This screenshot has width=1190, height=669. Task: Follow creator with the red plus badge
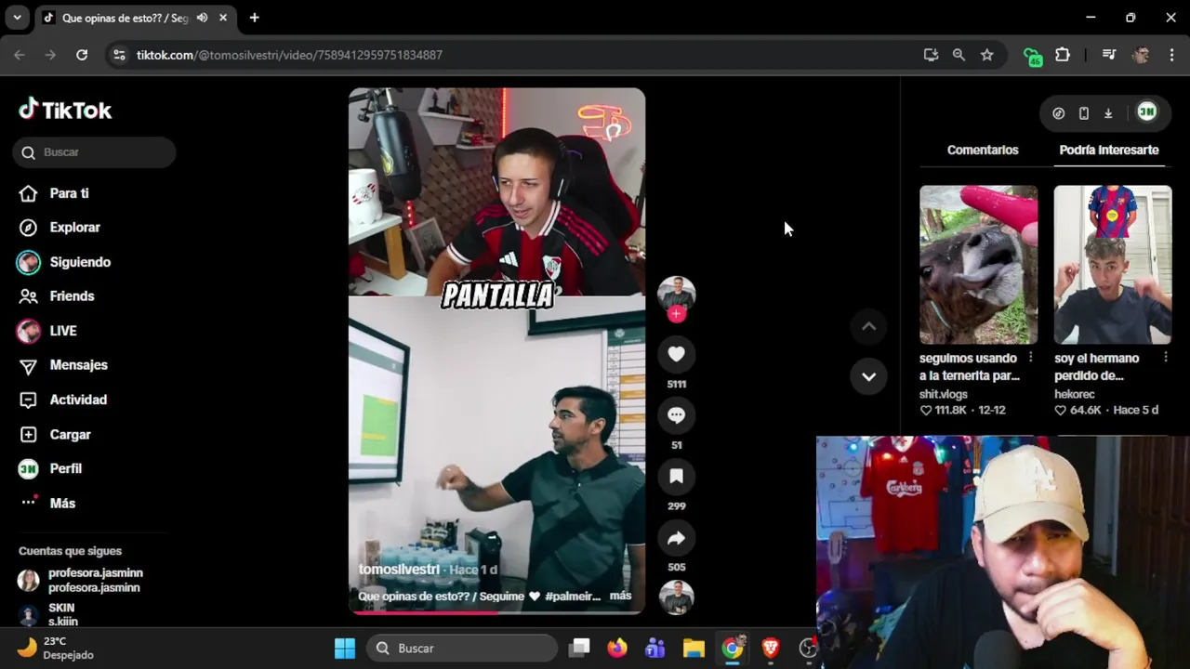coord(676,314)
